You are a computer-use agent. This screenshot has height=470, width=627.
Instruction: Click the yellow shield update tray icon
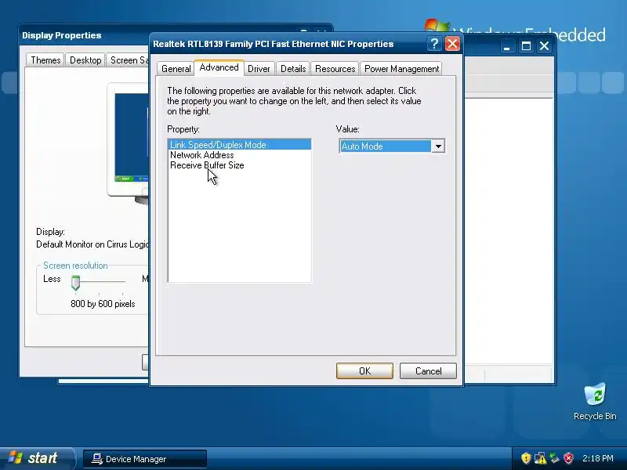[526, 458]
